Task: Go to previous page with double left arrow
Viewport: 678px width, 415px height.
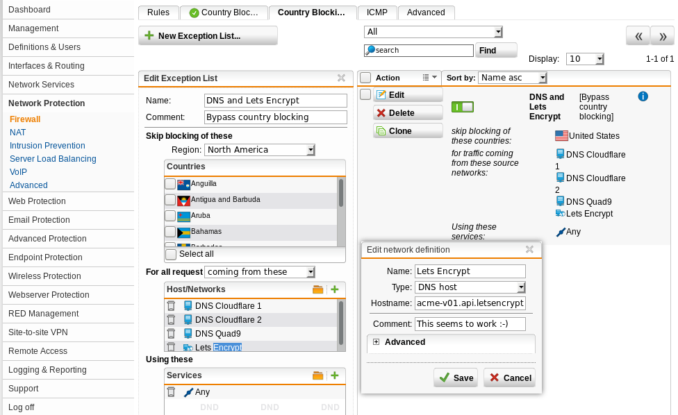Action: click(638, 36)
